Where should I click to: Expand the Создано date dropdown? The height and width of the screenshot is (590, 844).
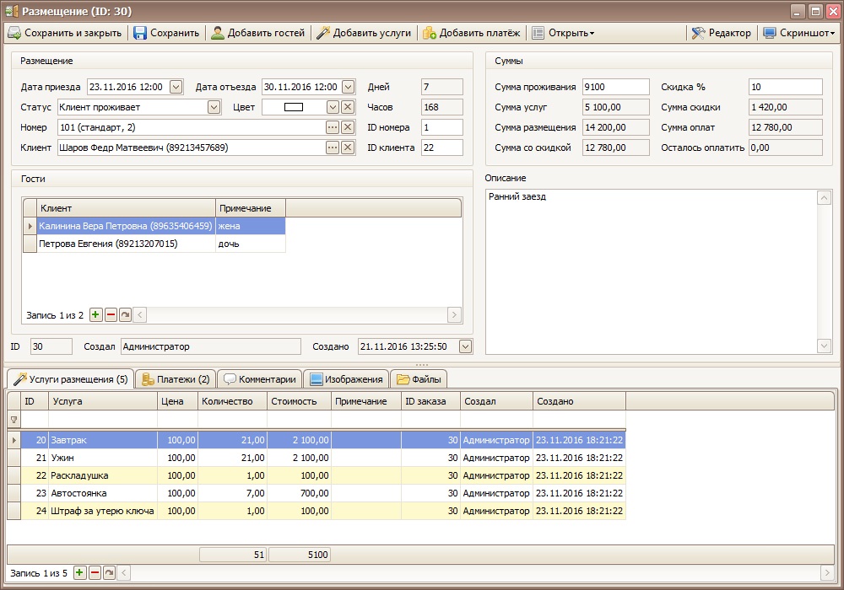tap(465, 346)
